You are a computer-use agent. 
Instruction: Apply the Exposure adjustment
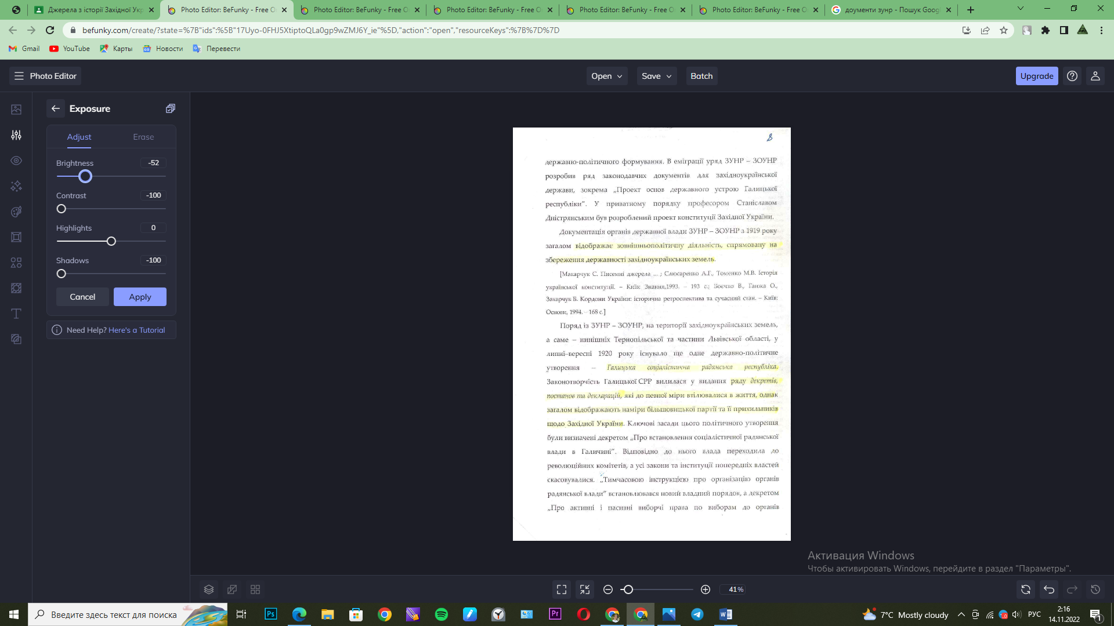click(x=140, y=297)
